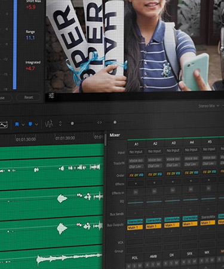224x269 pixels.
Task: Open the EQ curve for channel A1
Action: [136, 203]
